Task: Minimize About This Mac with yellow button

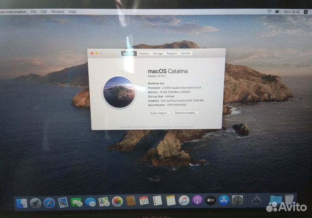Action: click(97, 53)
